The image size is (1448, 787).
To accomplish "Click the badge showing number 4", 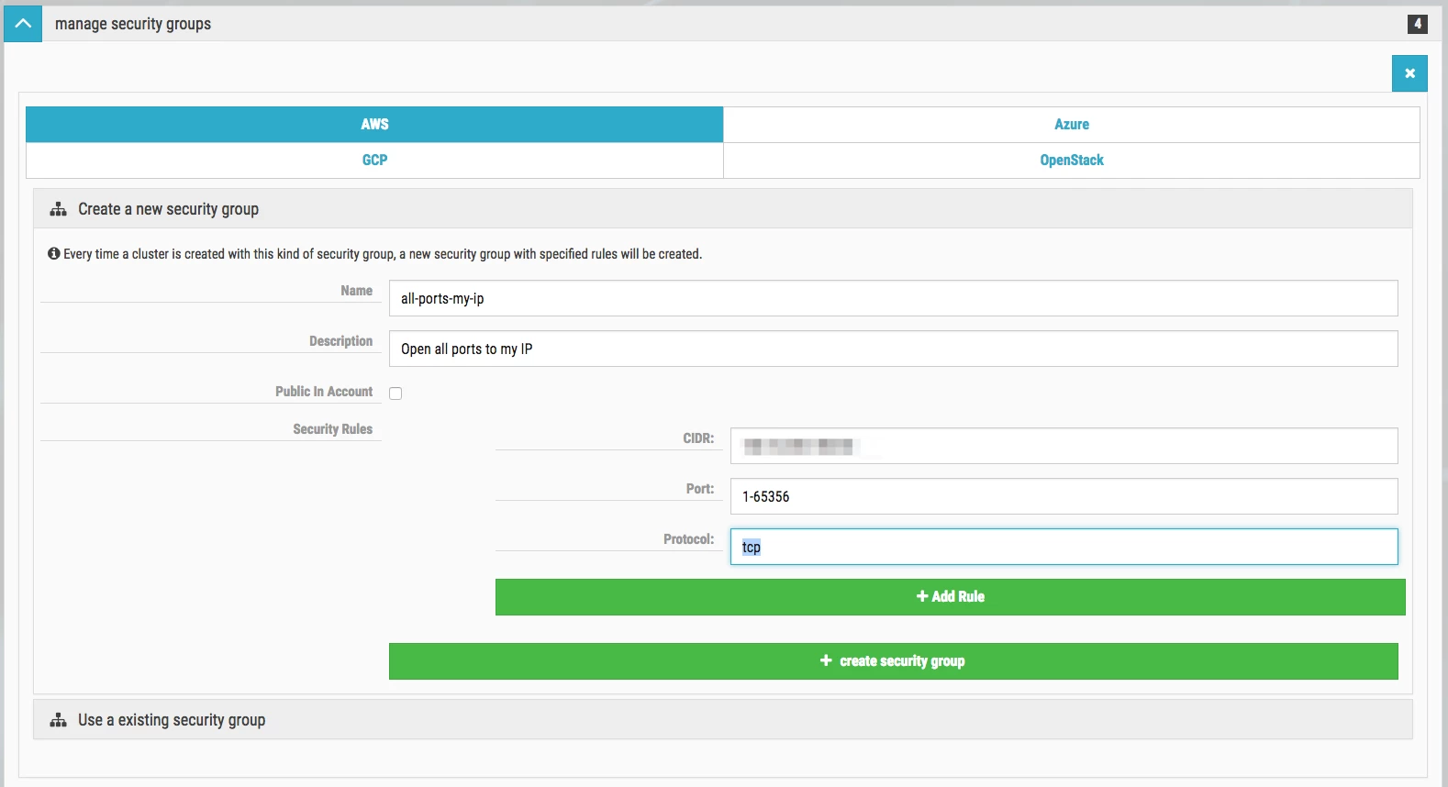I will 1418,24.
